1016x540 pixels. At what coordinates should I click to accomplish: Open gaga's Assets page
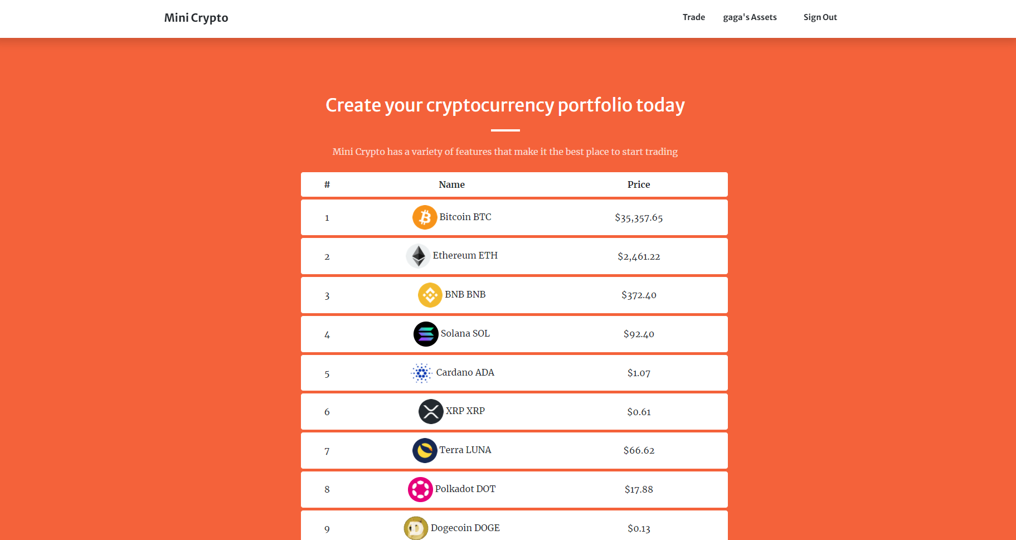point(750,17)
